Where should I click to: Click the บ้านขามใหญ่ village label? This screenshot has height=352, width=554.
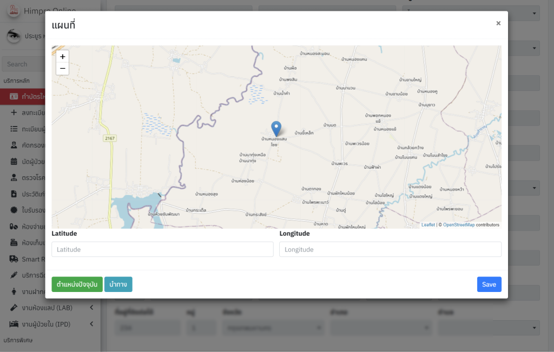coord(411,80)
